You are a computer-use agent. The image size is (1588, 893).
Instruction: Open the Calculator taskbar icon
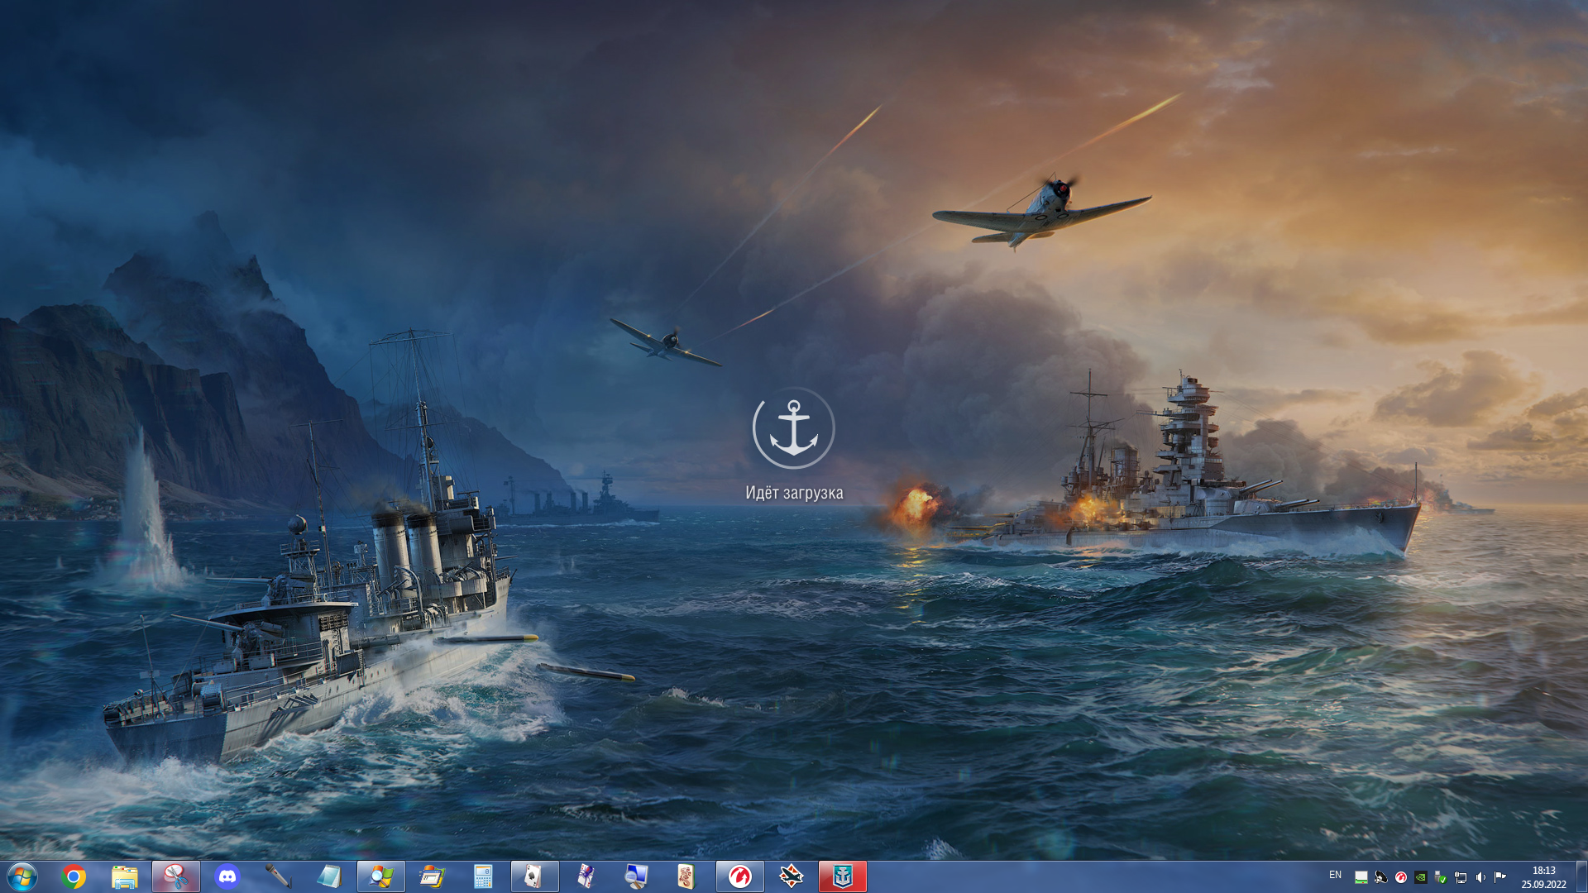(484, 876)
